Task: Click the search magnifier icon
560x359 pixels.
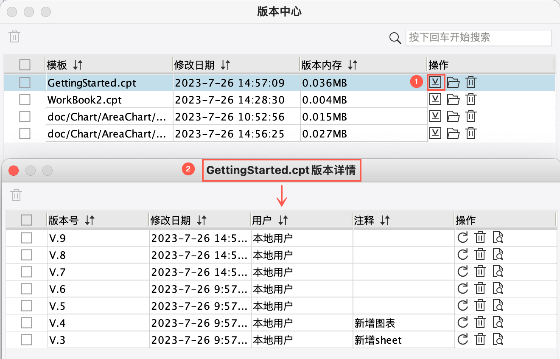Action: (x=395, y=38)
